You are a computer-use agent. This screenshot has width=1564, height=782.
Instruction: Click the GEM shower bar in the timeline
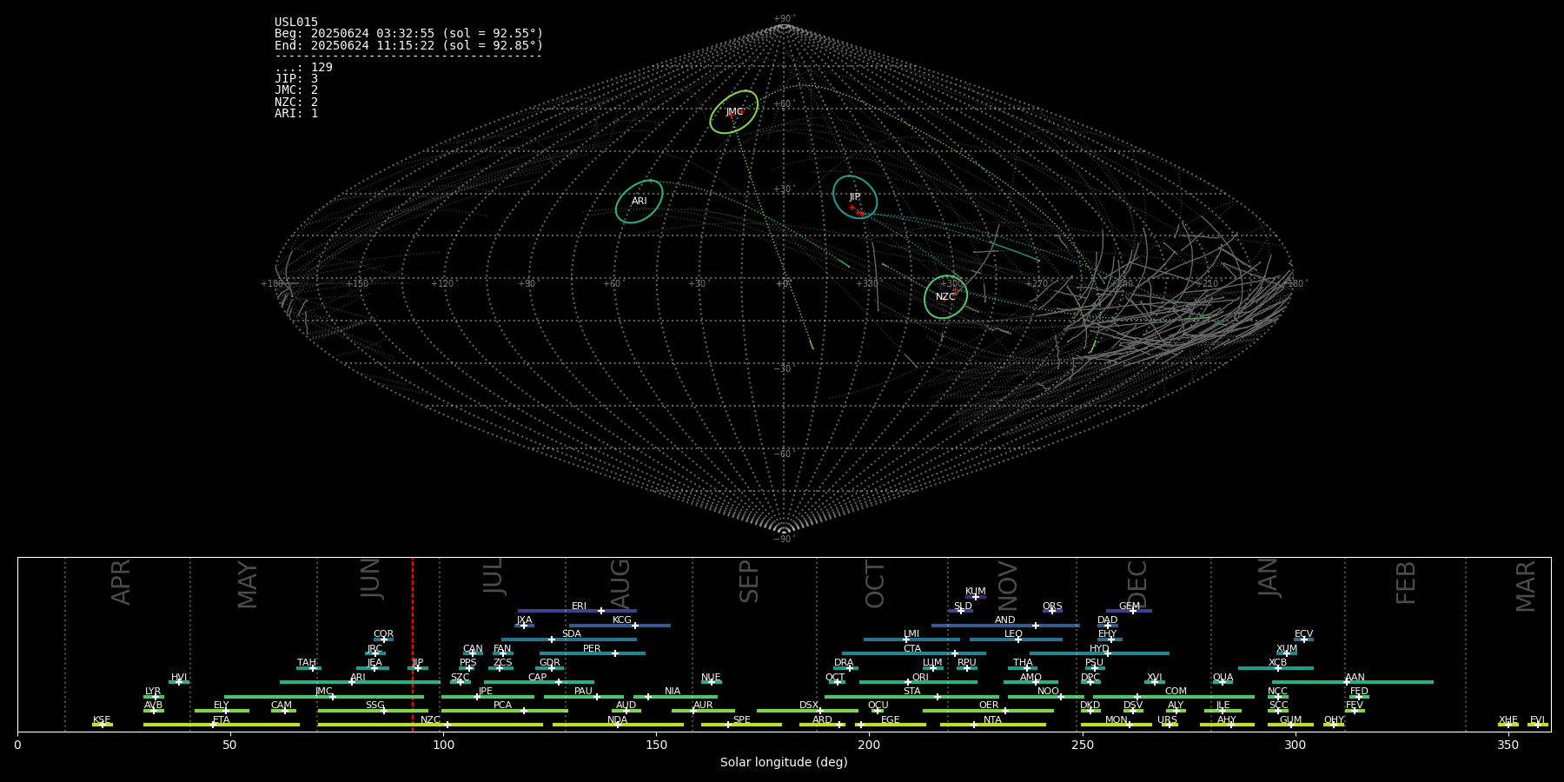pyautogui.click(x=1129, y=611)
